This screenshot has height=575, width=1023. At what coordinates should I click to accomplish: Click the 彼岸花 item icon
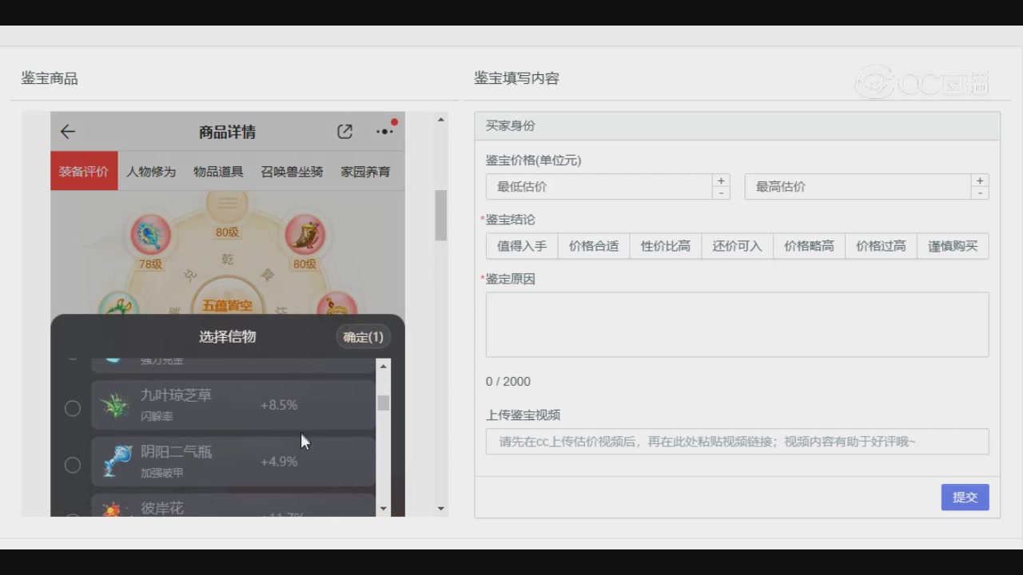[113, 509]
